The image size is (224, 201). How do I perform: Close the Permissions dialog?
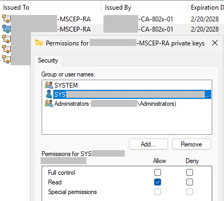[x=215, y=43]
